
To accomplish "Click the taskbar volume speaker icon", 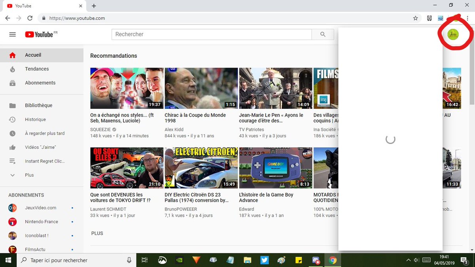I will click(x=416, y=260).
